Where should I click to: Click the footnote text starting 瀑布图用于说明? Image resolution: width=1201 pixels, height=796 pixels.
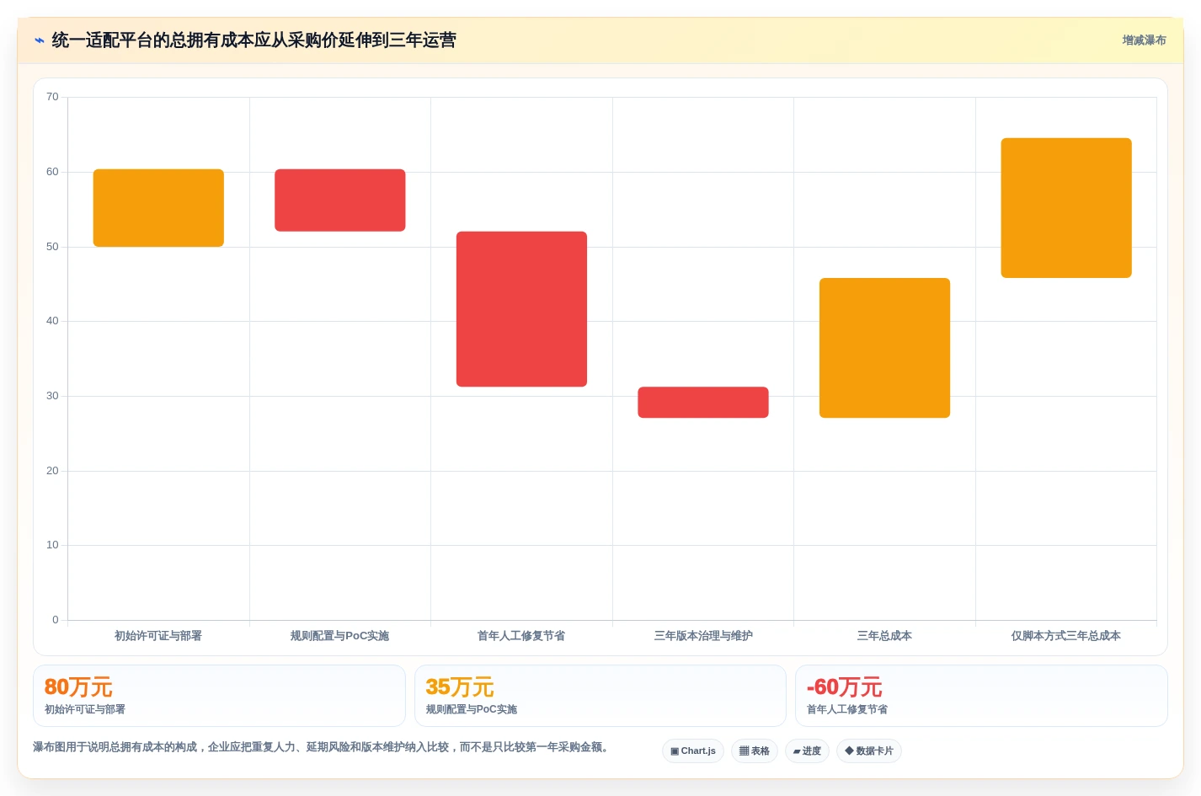[x=321, y=747]
